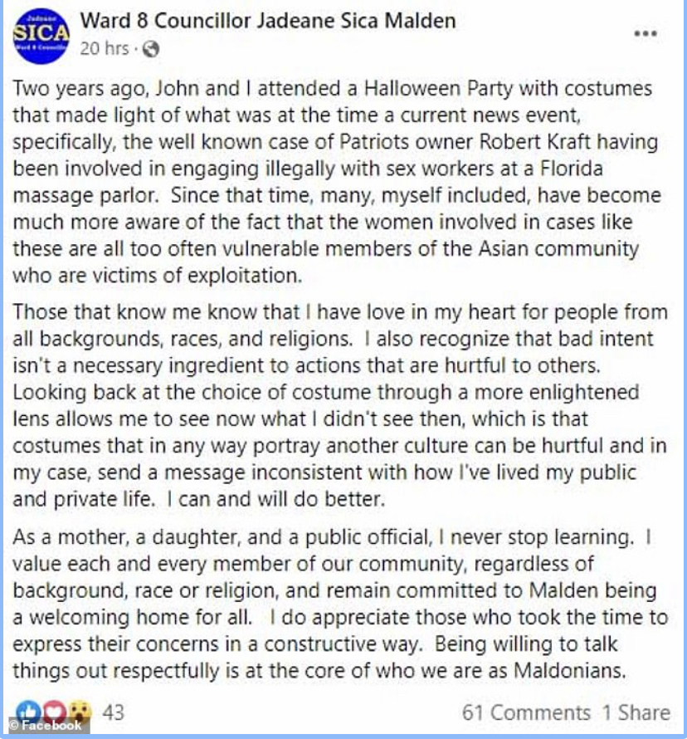Open the '20 hrs' post timestamp
687x739 pixels.
tap(104, 48)
